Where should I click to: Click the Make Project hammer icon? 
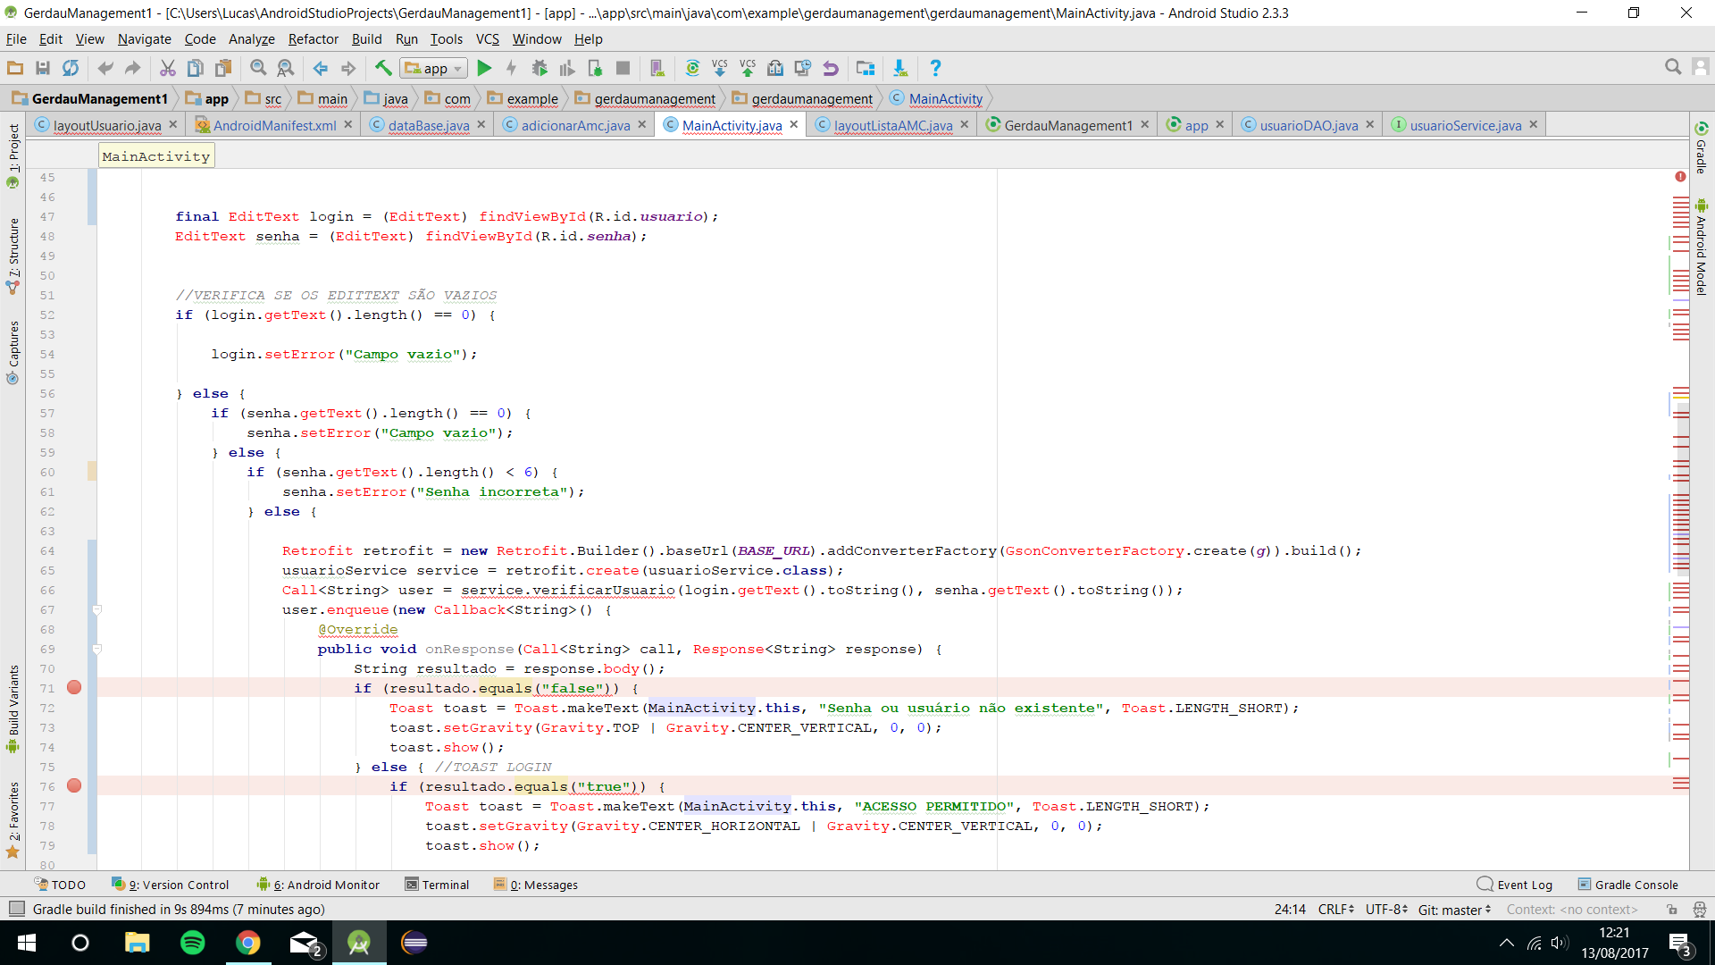point(383,68)
